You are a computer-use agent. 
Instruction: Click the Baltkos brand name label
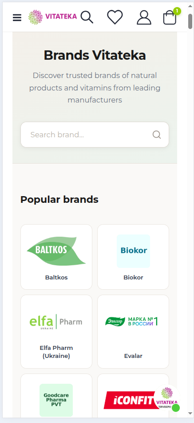[56, 277]
